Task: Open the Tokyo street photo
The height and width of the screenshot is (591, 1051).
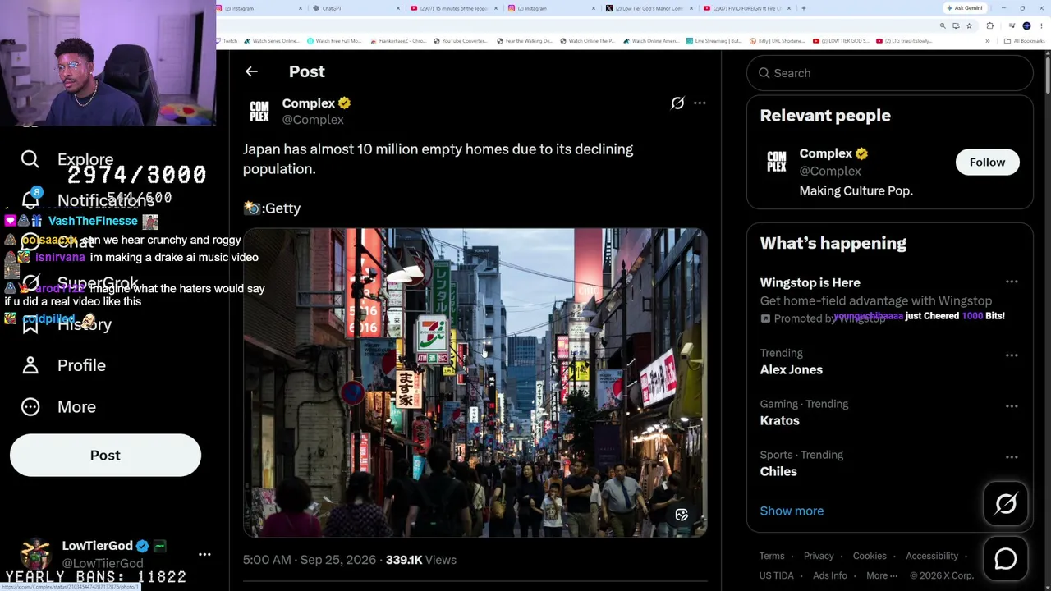Action: tap(475, 383)
